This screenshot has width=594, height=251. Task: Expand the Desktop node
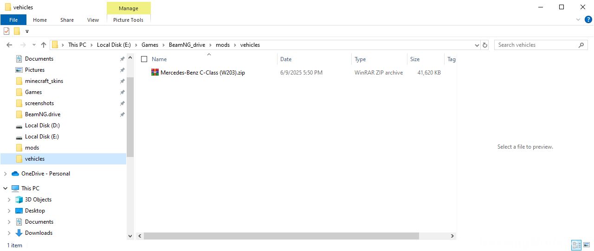pyautogui.click(x=9, y=211)
